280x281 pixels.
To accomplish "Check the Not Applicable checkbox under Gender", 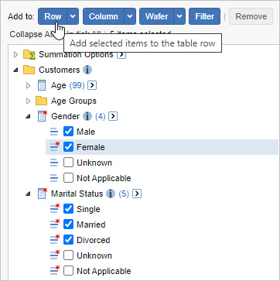I will tap(69, 178).
